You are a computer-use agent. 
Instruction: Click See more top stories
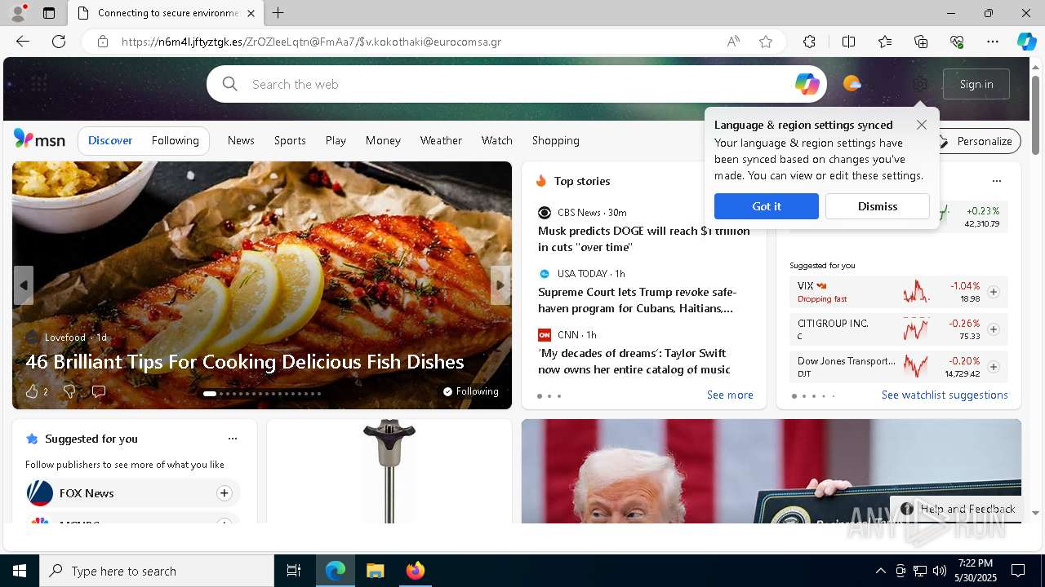730,395
